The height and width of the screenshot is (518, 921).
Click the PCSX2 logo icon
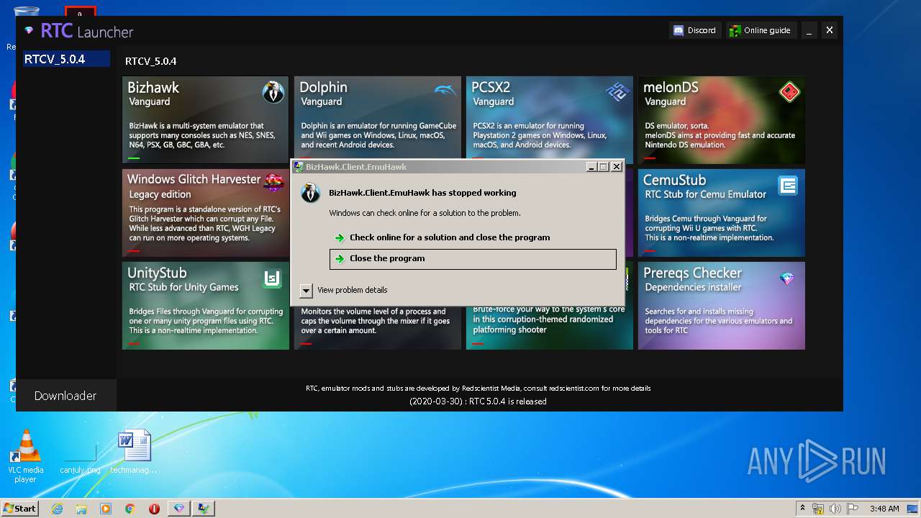click(617, 91)
